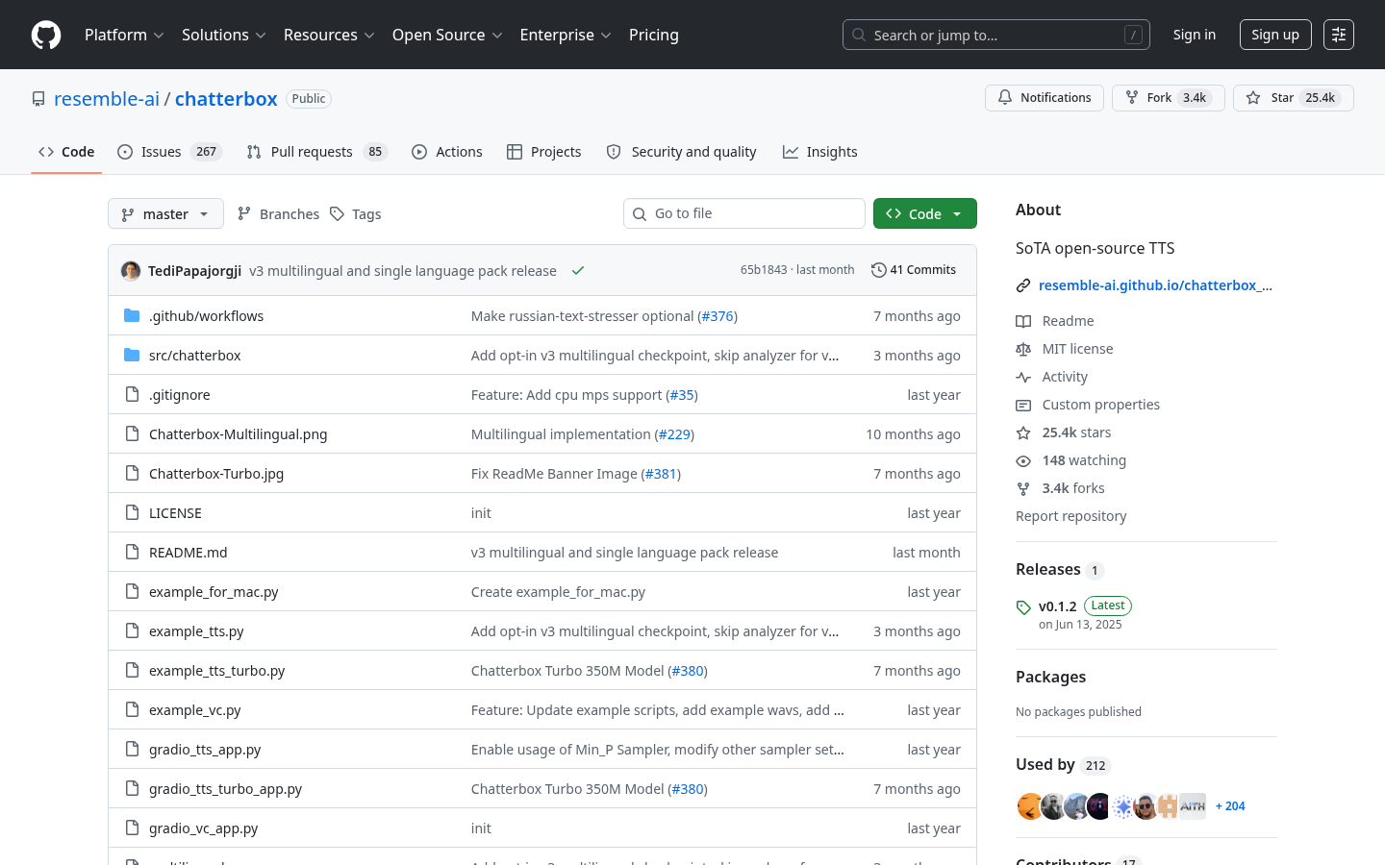Image resolution: width=1385 pixels, height=865 pixels.
Task: Click the tag icon next to Tags
Action: coord(337,213)
